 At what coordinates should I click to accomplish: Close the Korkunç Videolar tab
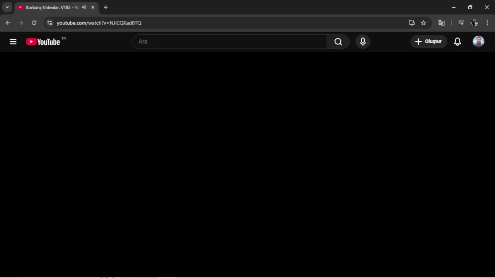point(93,7)
